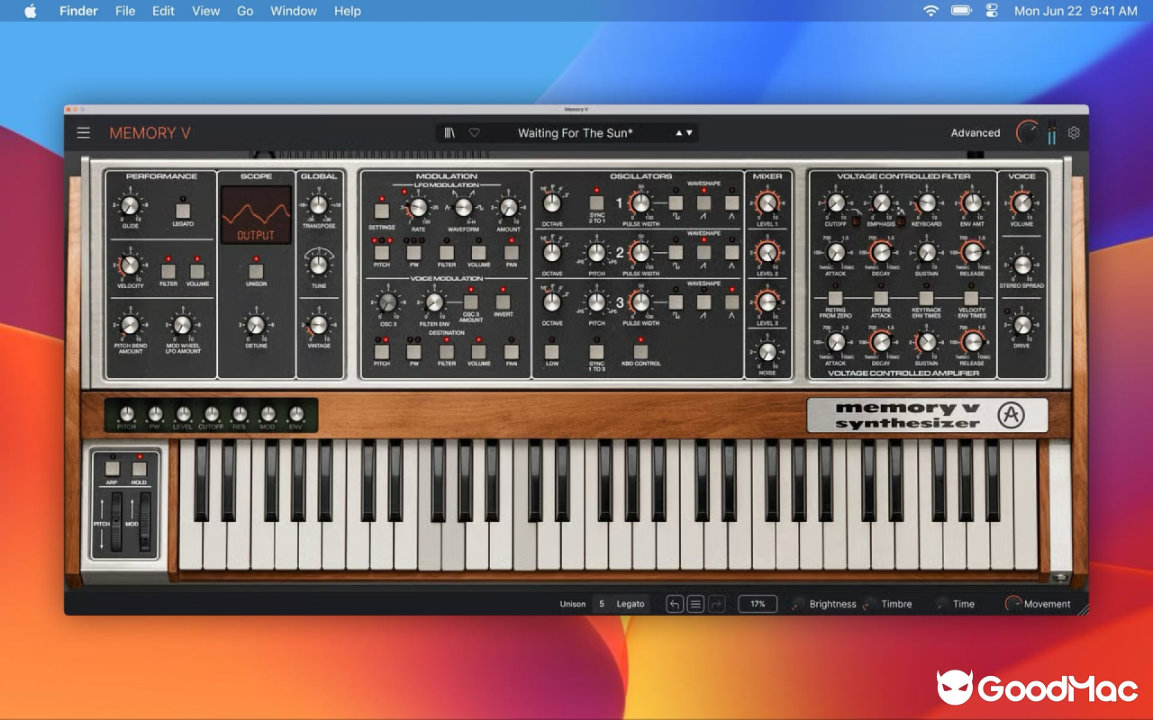Click the Drive knob in Voice

[x=1021, y=325]
